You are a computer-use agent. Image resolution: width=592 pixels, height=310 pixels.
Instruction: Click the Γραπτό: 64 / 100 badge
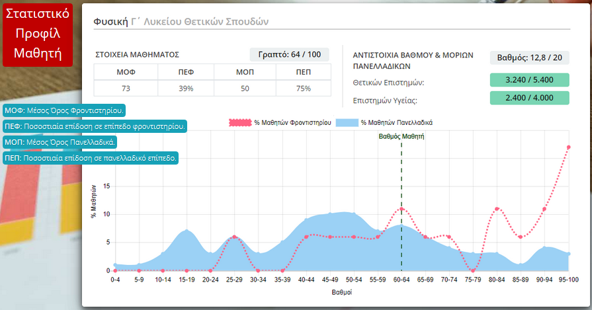pos(289,55)
